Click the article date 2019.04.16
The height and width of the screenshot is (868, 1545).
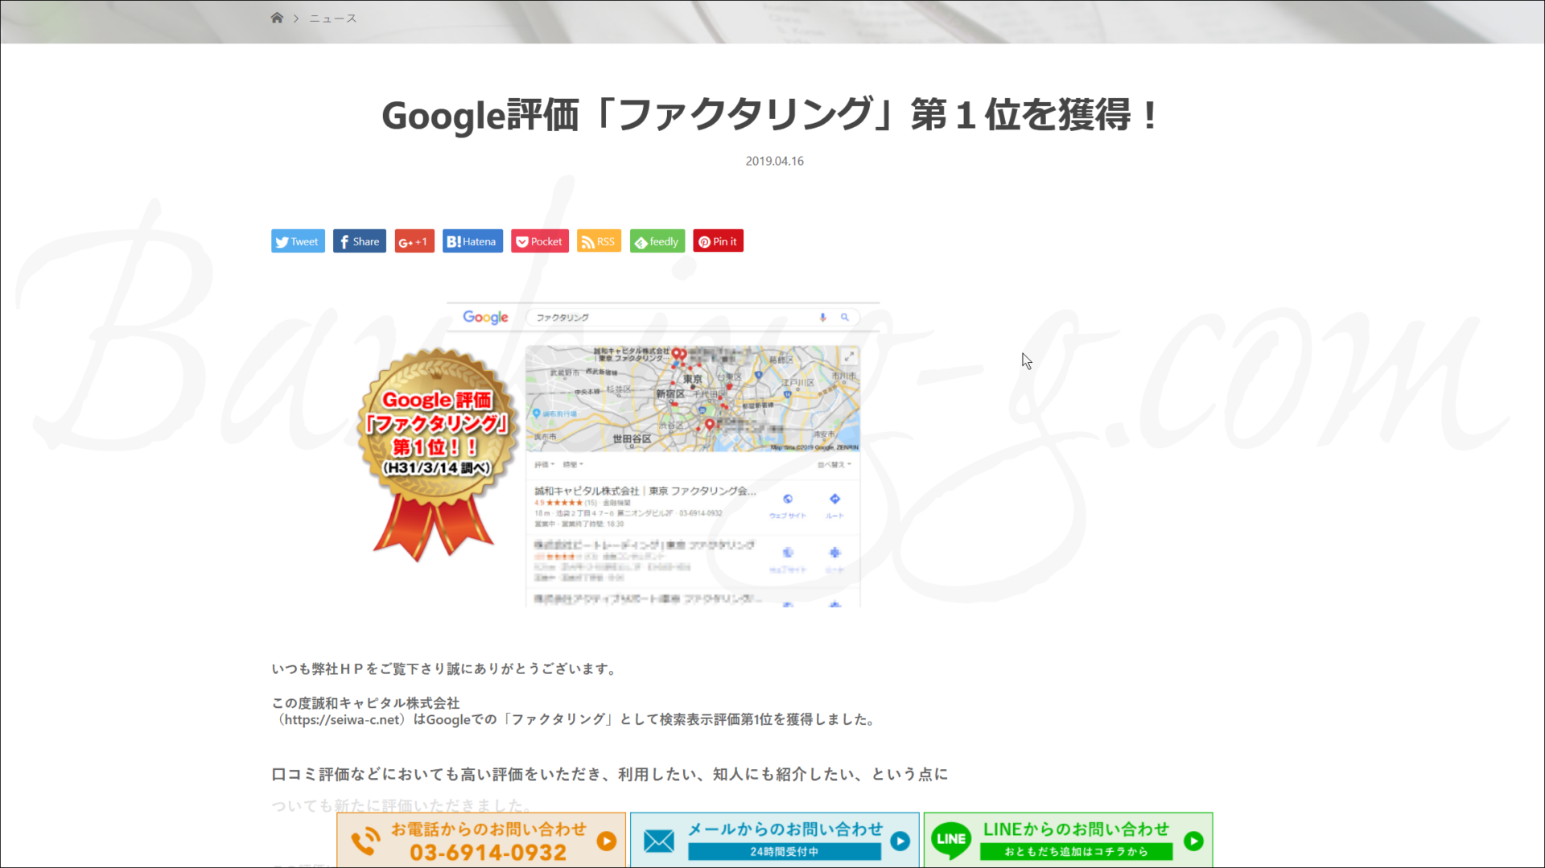tap(774, 161)
